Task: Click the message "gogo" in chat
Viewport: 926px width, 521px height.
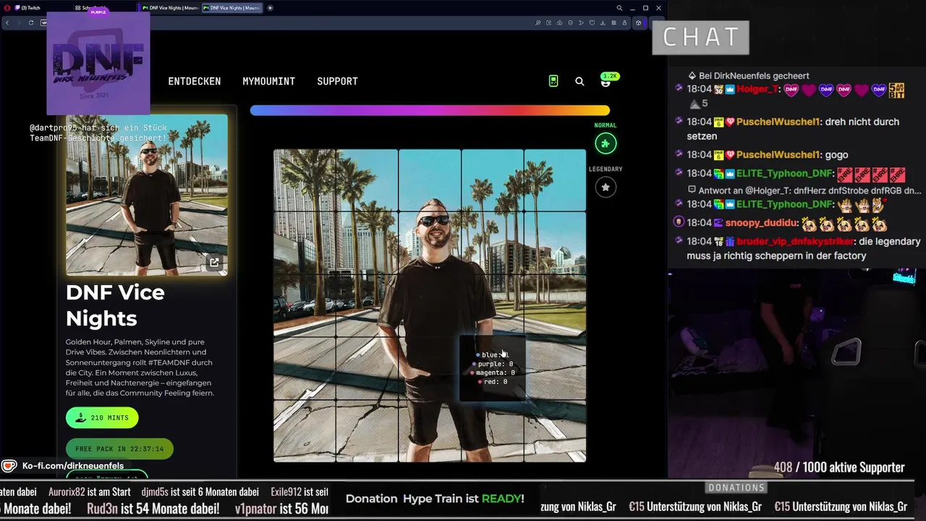Action: (x=836, y=155)
